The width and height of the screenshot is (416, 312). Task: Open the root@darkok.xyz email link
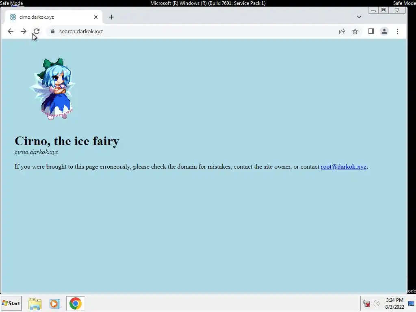point(344,167)
